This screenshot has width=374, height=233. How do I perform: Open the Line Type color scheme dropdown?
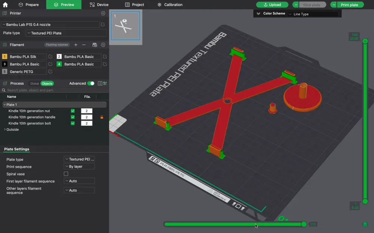point(313,14)
